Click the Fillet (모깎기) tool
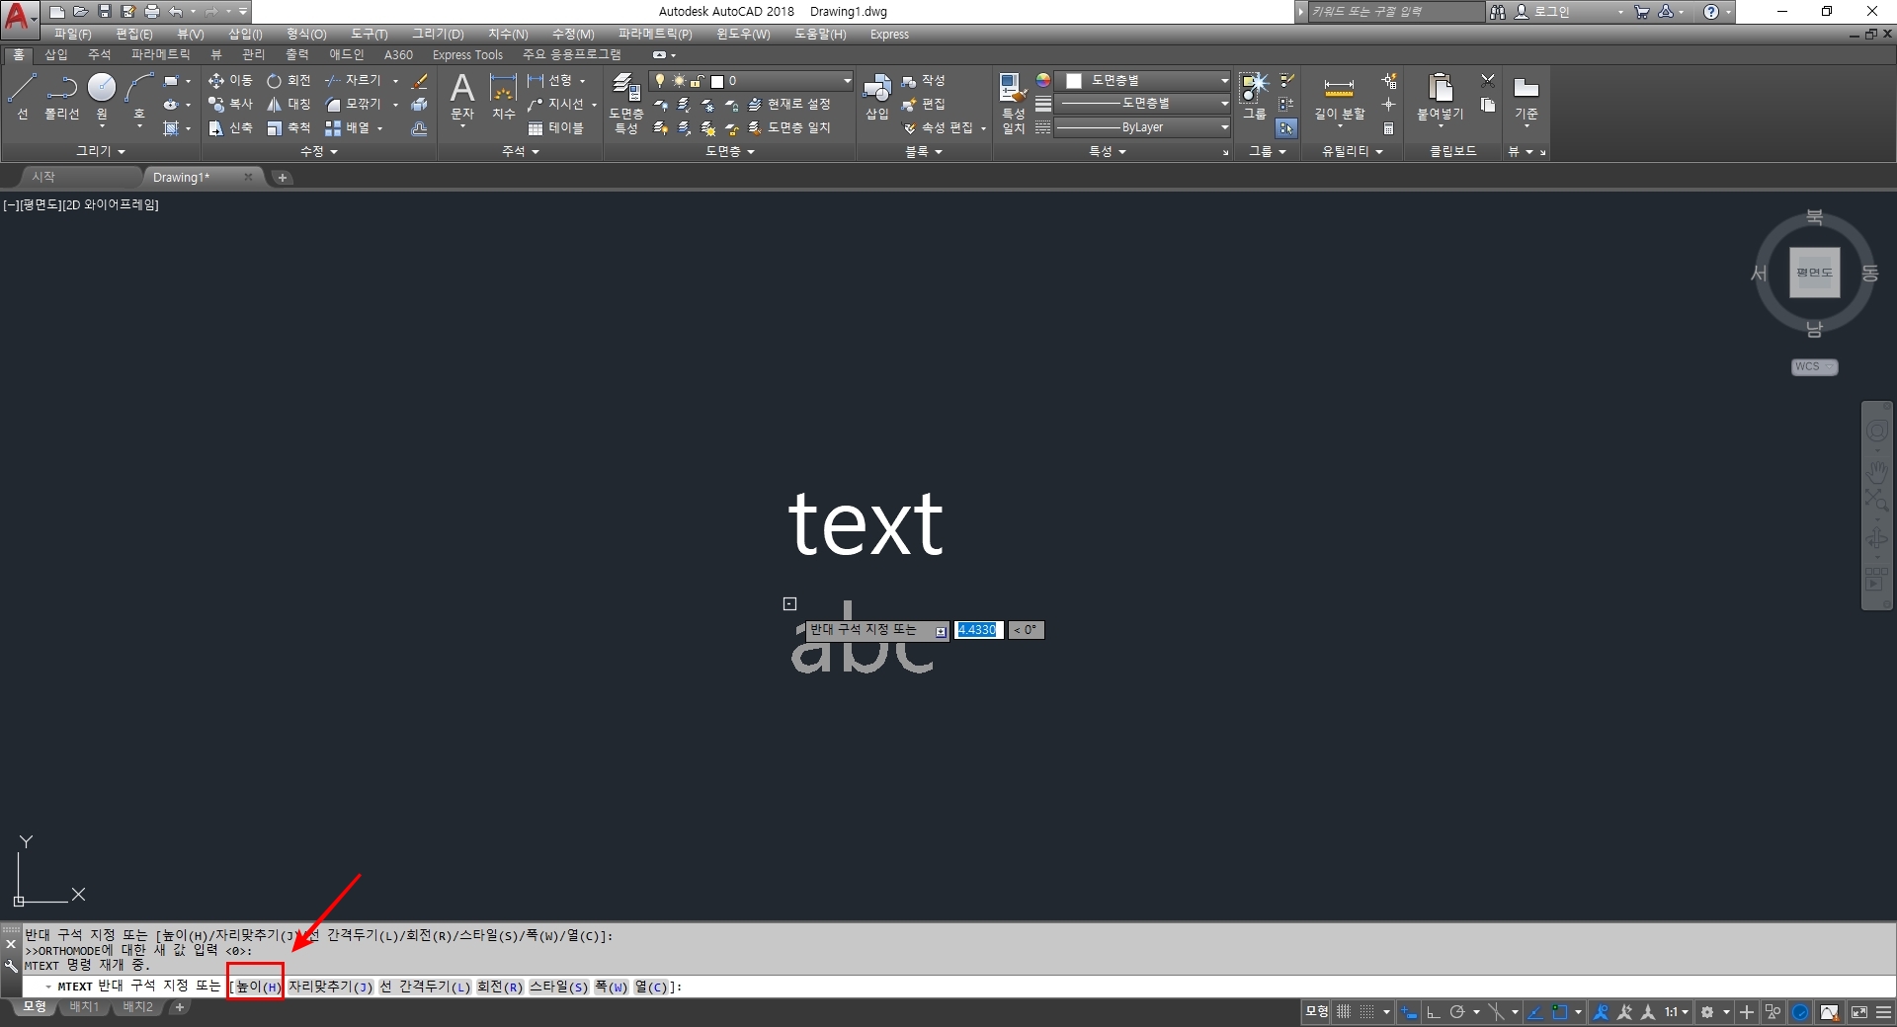Viewport: 1897px width, 1027px height. click(x=353, y=104)
